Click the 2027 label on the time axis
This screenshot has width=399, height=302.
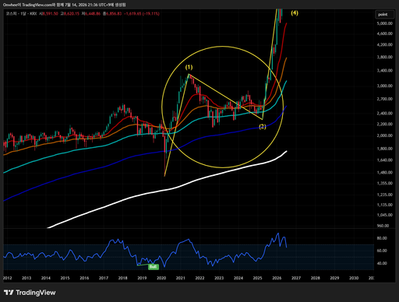296,278
